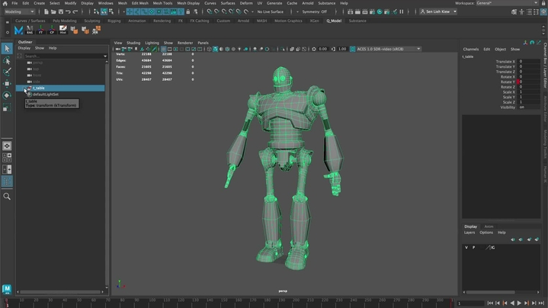The width and height of the screenshot is (548, 308).
Task: Activate the Lasso Select tool
Action: pos(7,61)
